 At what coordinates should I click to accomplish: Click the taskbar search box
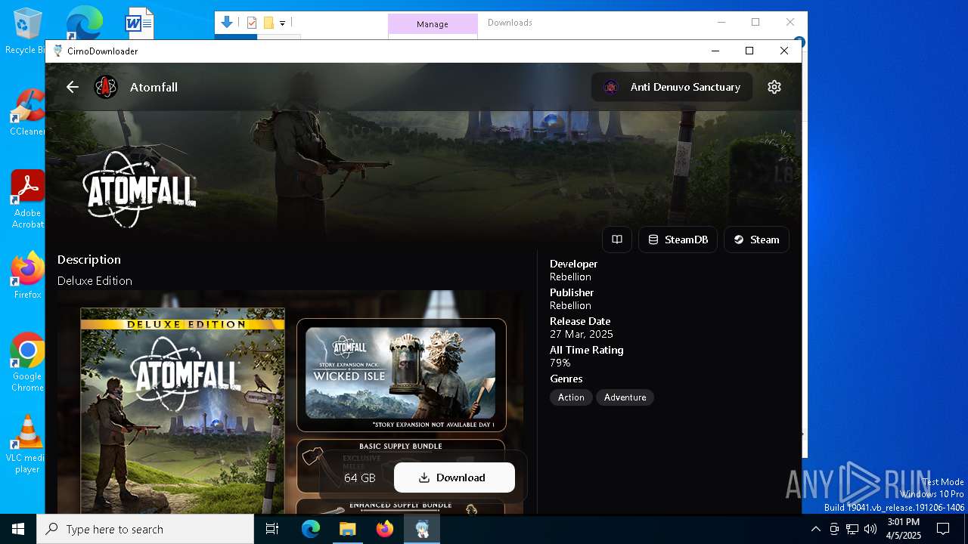pos(145,529)
